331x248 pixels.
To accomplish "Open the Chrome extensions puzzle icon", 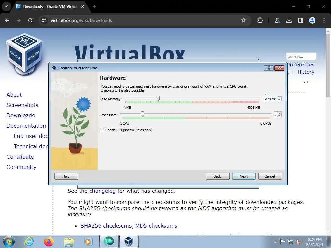I will tap(260, 20).
